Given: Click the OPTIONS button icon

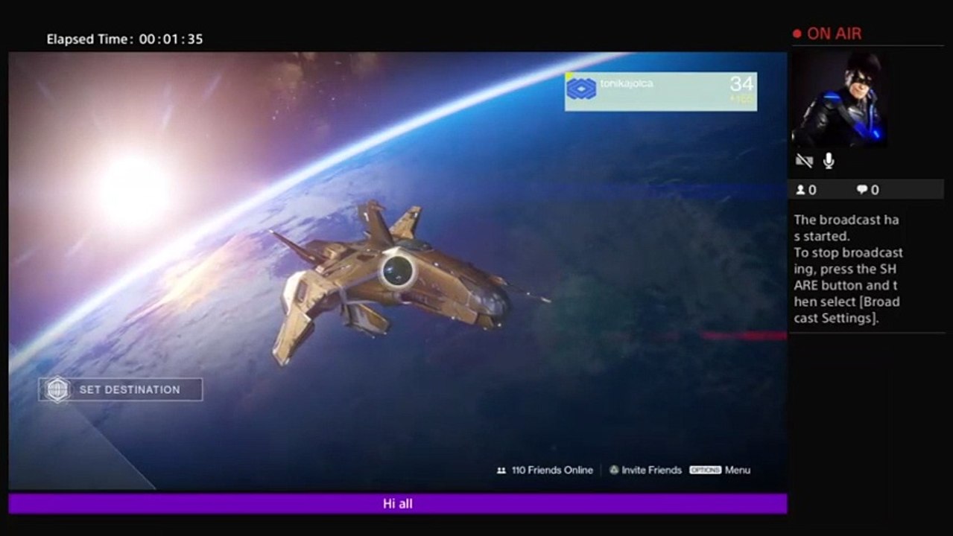Looking at the screenshot, I should (x=705, y=470).
